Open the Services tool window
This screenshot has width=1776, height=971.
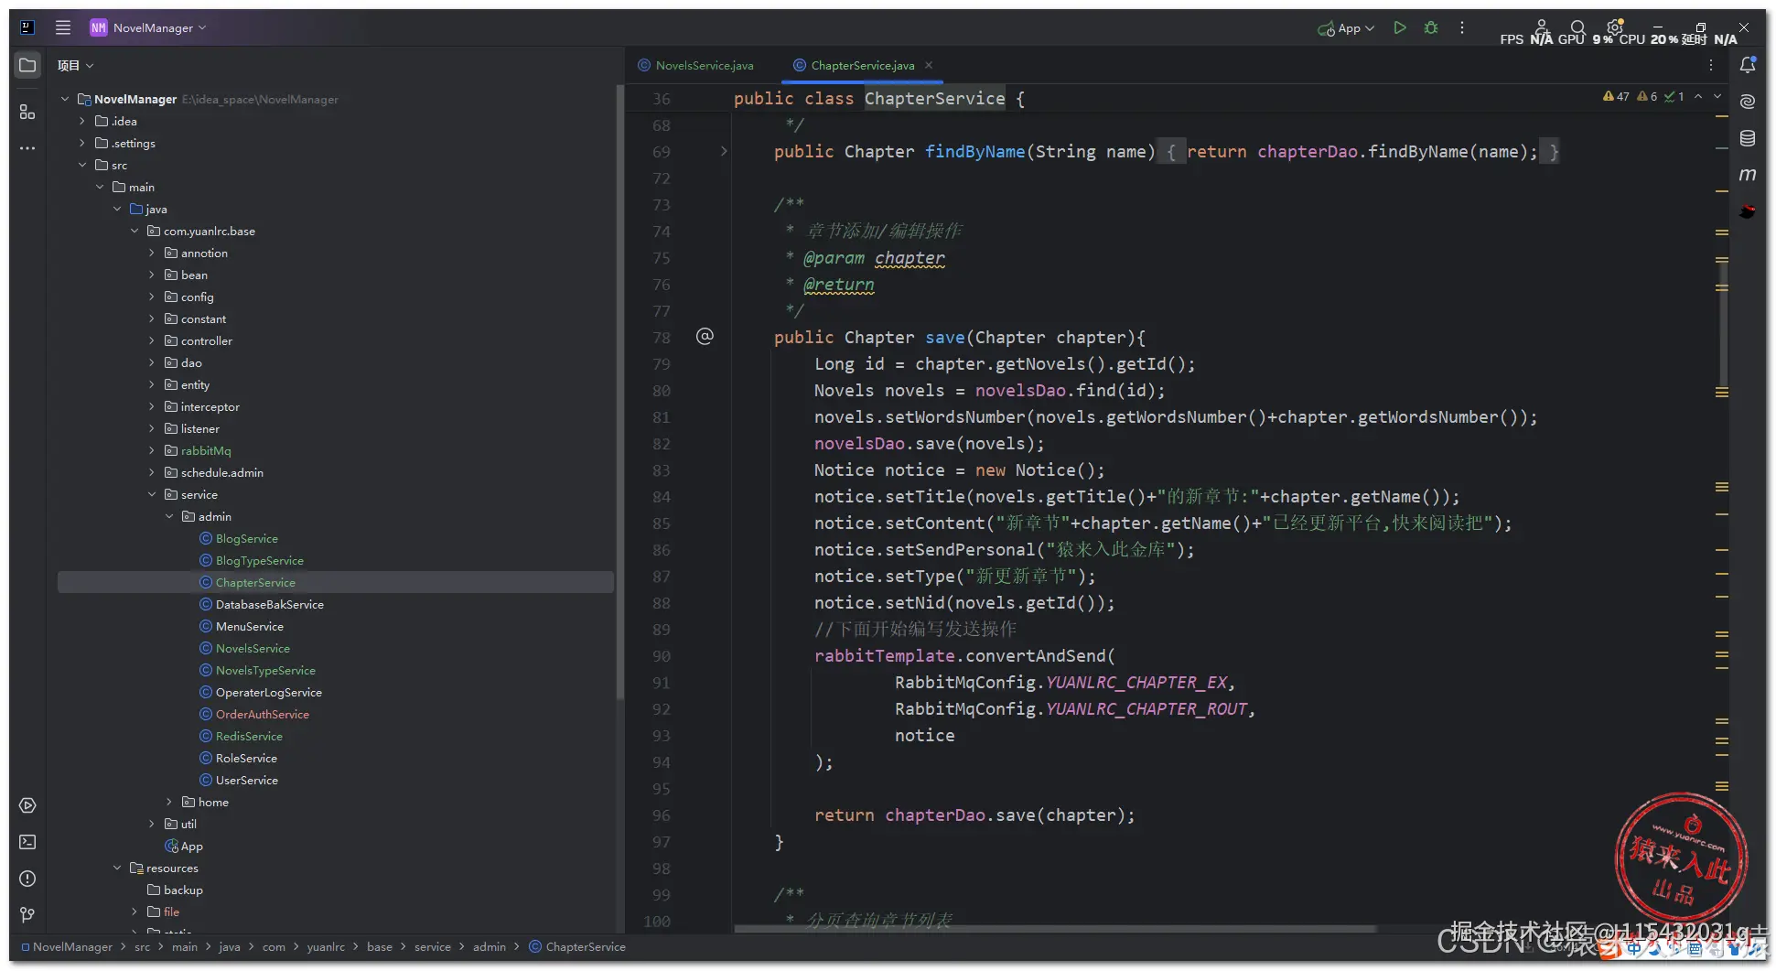(27, 805)
